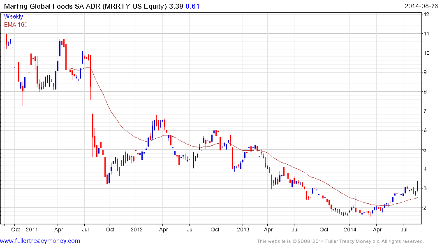Click the y-axis price label '12'
Viewport: 442px width, 247px height.
pos(426,14)
